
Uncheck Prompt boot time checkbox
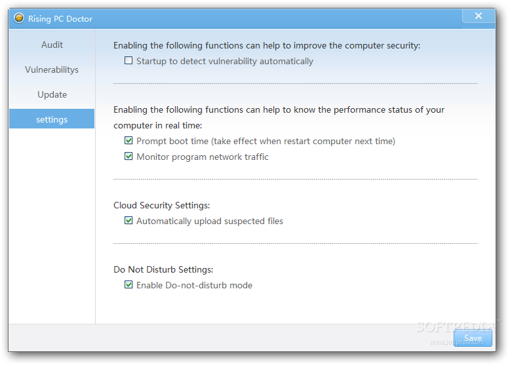coord(128,140)
